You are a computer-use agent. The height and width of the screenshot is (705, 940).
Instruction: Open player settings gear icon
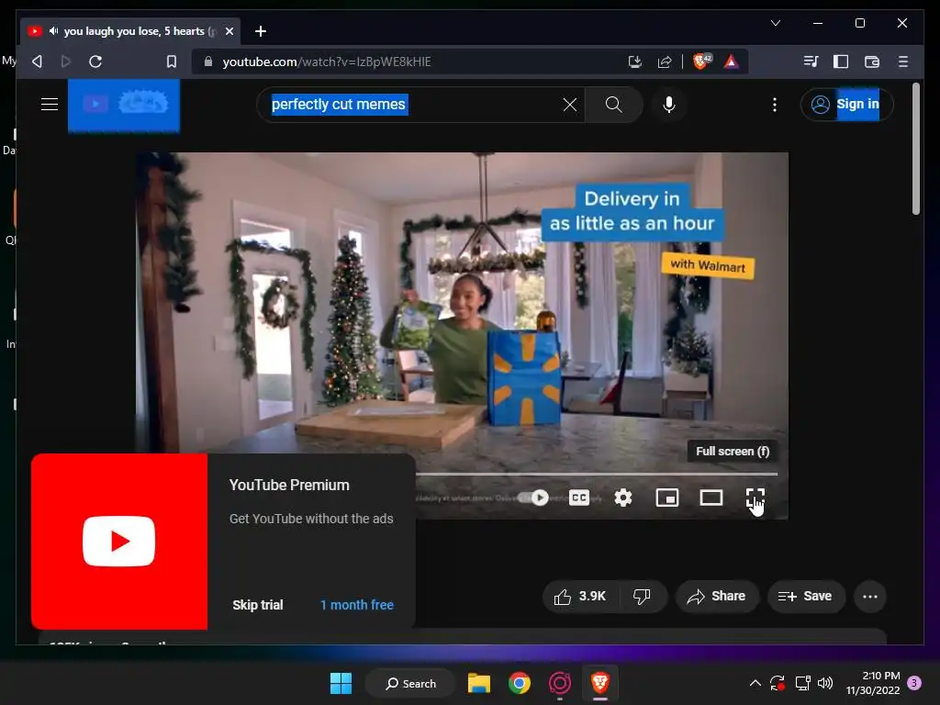tap(623, 498)
